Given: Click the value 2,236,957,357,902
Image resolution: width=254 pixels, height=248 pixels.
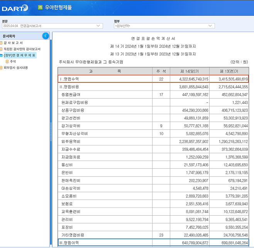Looking at the screenshot, I should tap(194, 142).
